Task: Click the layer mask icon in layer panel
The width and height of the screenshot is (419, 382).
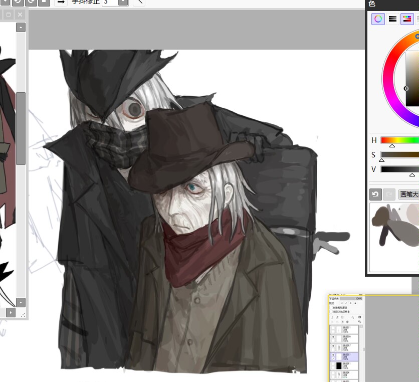Action: [353, 317]
